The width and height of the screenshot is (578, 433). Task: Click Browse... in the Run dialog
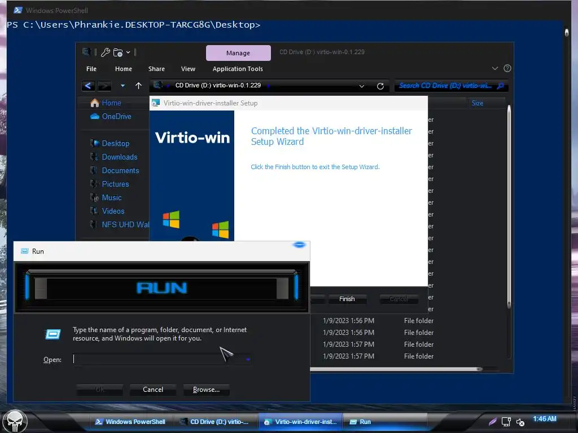coord(207,390)
